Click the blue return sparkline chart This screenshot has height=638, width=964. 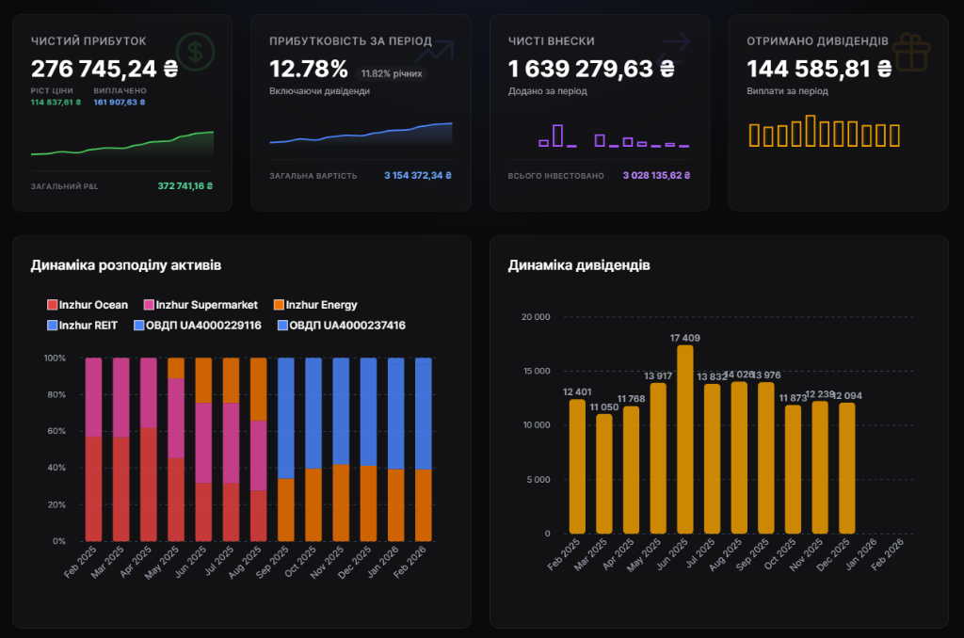pos(361,134)
